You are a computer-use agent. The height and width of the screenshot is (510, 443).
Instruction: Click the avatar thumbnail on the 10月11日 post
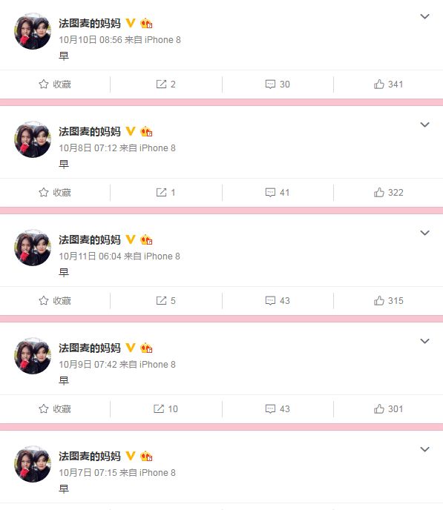coord(33,248)
